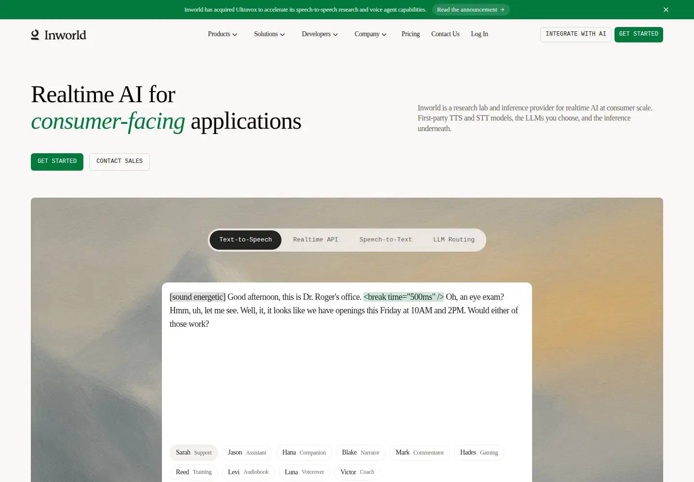
Task: Click the Contact Sales button
Action: point(120,162)
